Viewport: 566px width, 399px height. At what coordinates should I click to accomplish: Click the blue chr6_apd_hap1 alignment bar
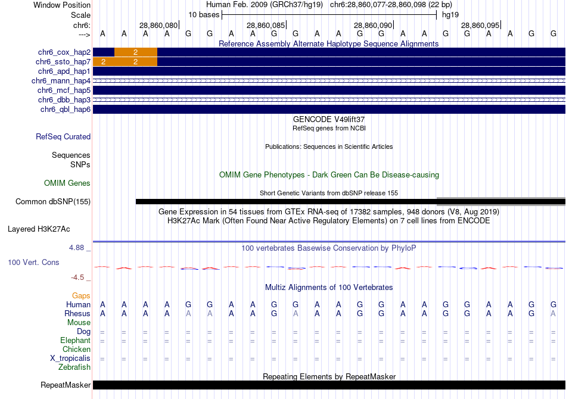(x=329, y=71)
